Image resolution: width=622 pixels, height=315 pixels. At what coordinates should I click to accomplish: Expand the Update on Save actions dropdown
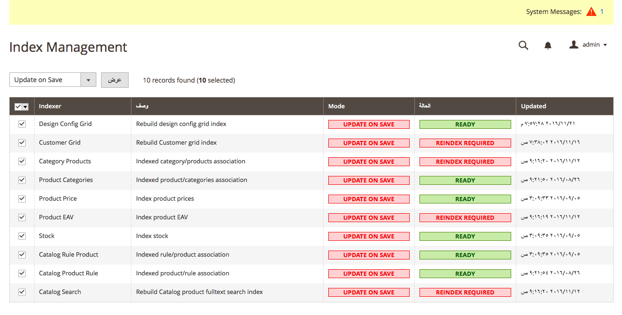[88, 80]
